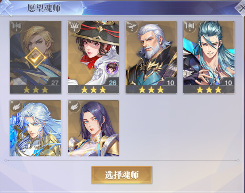Select the teal long-haired man card
The image size is (245, 193).
pyautogui.click(x=209, y=57)
